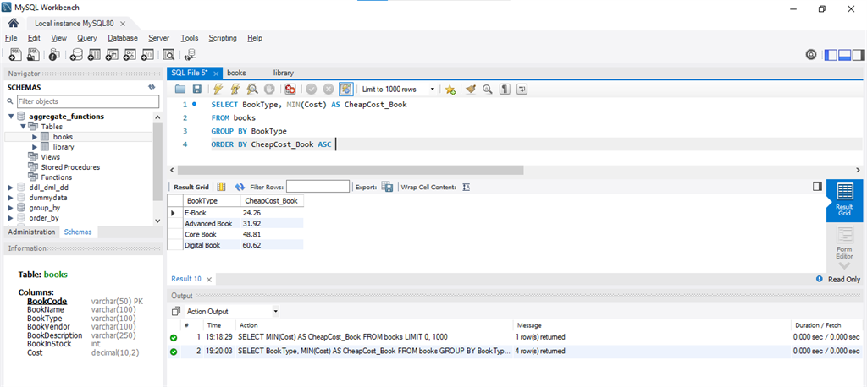Create a new view icon
Screen dimensions: 867x387
click(x=113, y=54)
